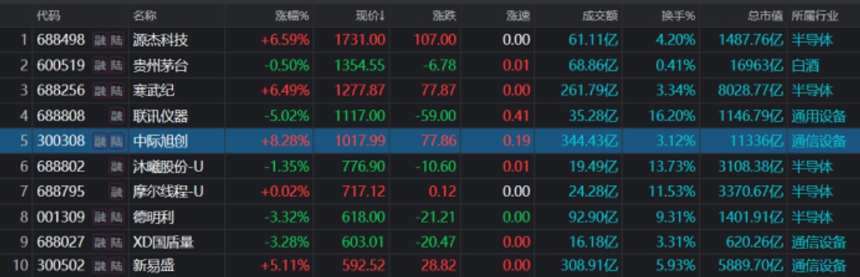Open 通信设备 industry in the 新易盛 row

(819, 266)
